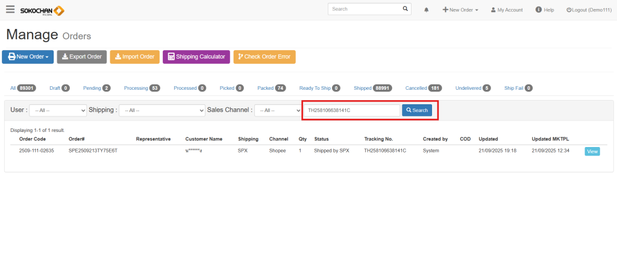Click the magnifier icon in top search

coord(405,10)
